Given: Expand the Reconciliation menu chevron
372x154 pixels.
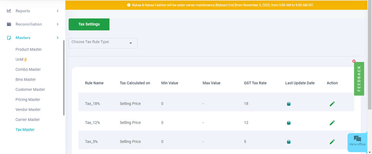Looking at the screenshot, I should [x=57, y=24].
